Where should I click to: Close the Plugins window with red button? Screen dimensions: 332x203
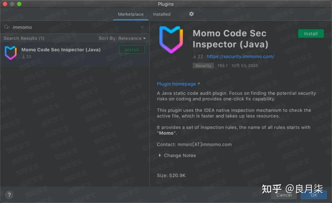[5, 4]
